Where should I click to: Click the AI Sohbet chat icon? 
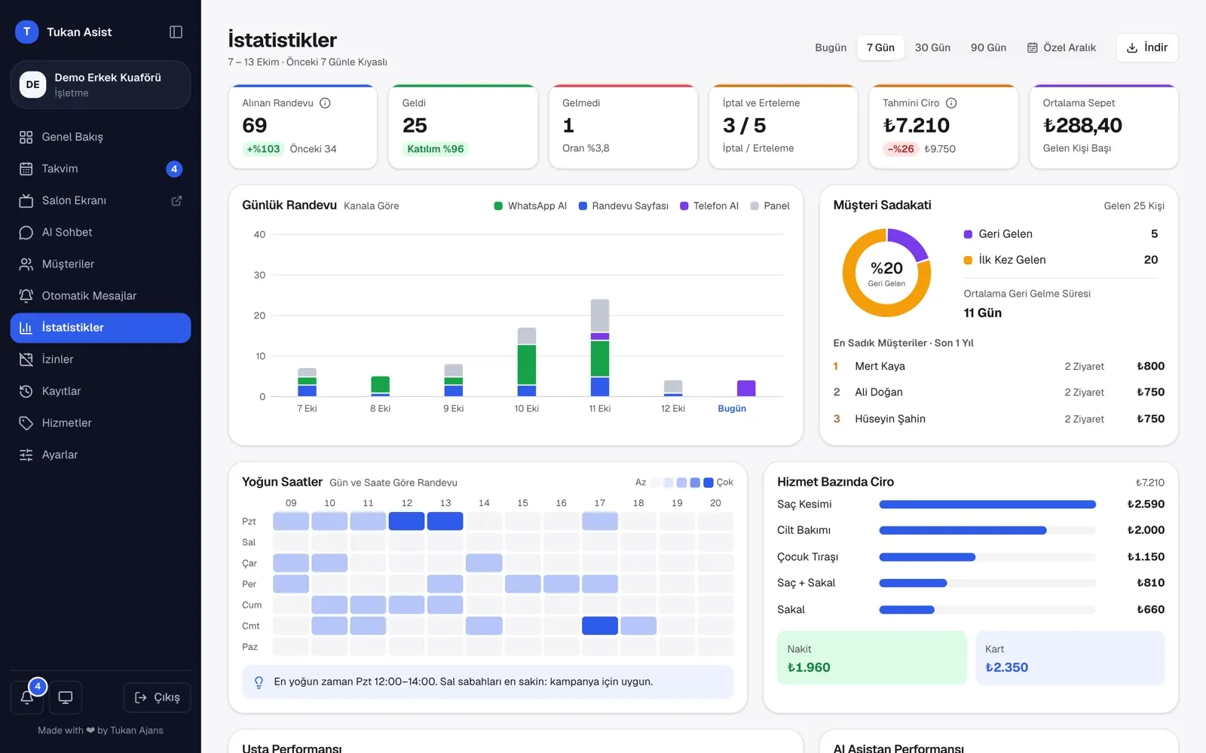tap(26, 232)
